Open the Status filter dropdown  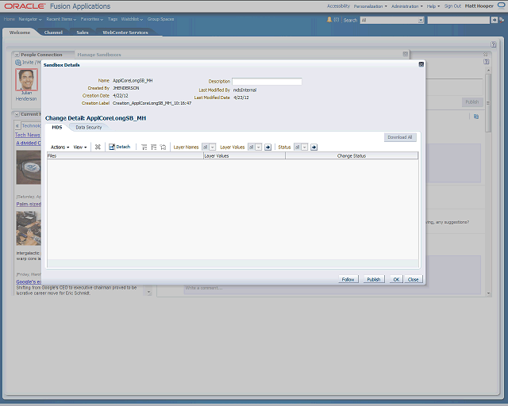pos(301,147)
